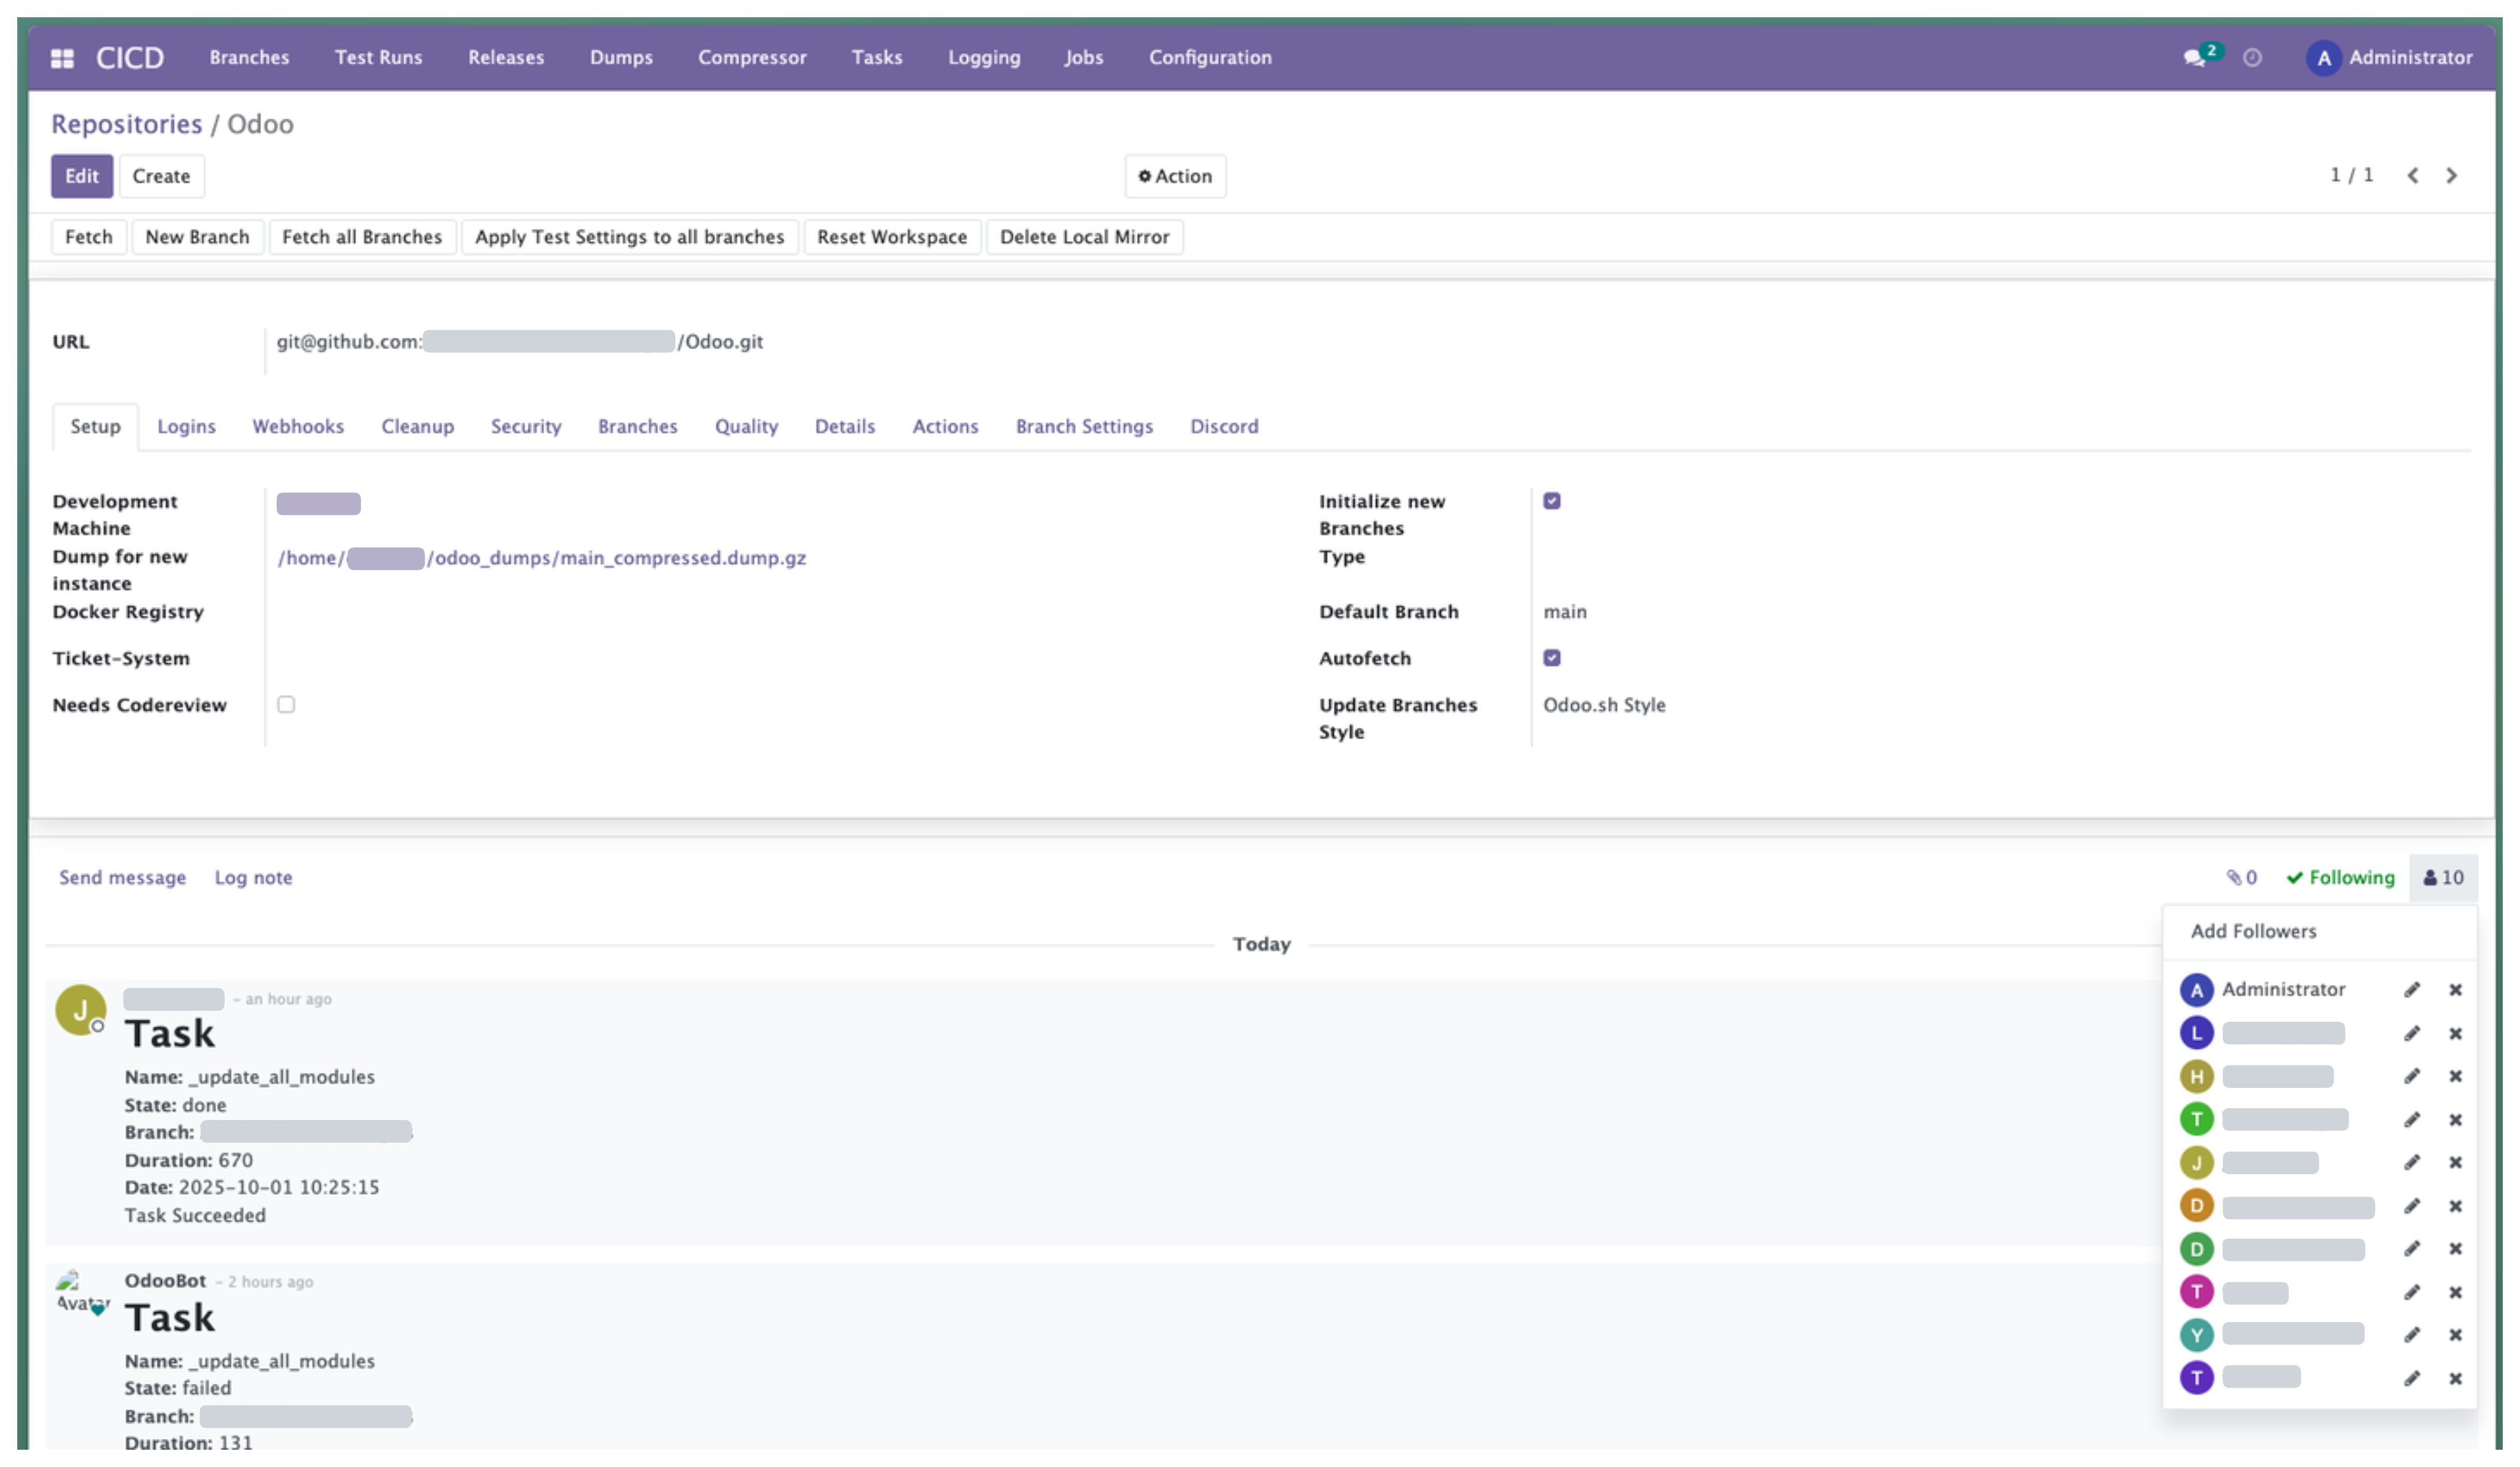This screenshot has height=1467, width=2520.
Task: Open the Logging menu
Action: tap(984, 58)
